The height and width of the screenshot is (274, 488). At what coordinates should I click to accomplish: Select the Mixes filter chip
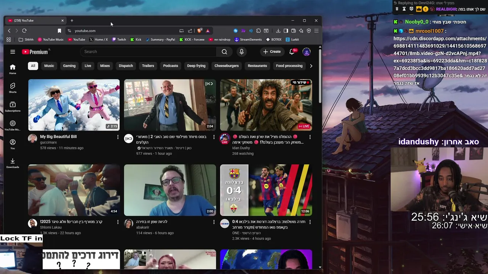click(x=105, y=66)
